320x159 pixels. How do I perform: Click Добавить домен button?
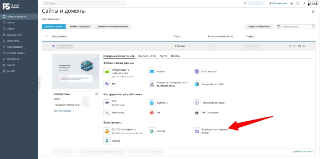pyautogui.click(x=54, y=27)
